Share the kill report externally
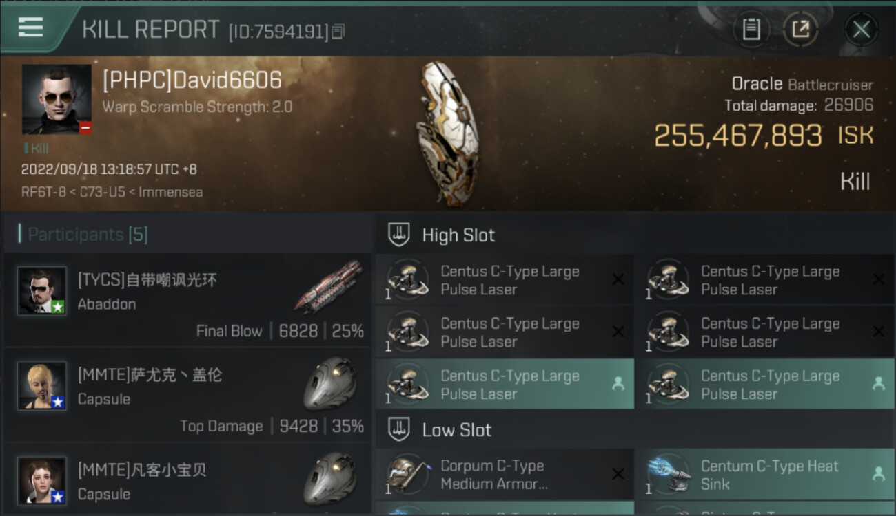This screenshot has height=516, width=896. pyautogui.click(x=801, y=29)
